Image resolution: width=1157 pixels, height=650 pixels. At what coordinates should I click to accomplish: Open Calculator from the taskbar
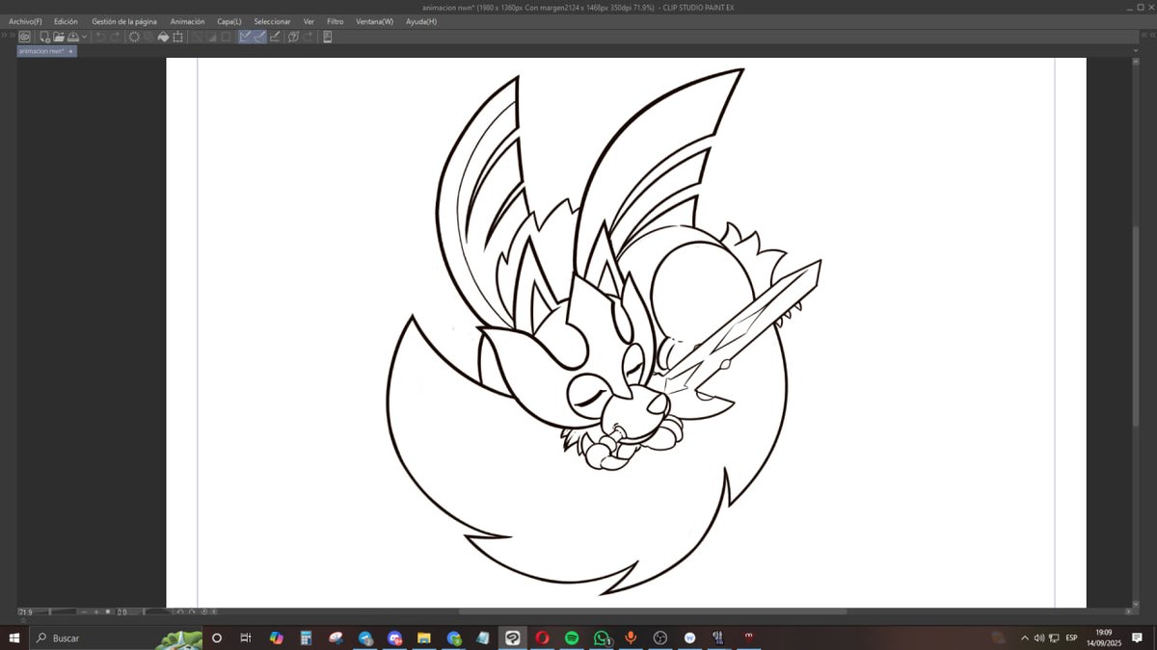(307, 637)
